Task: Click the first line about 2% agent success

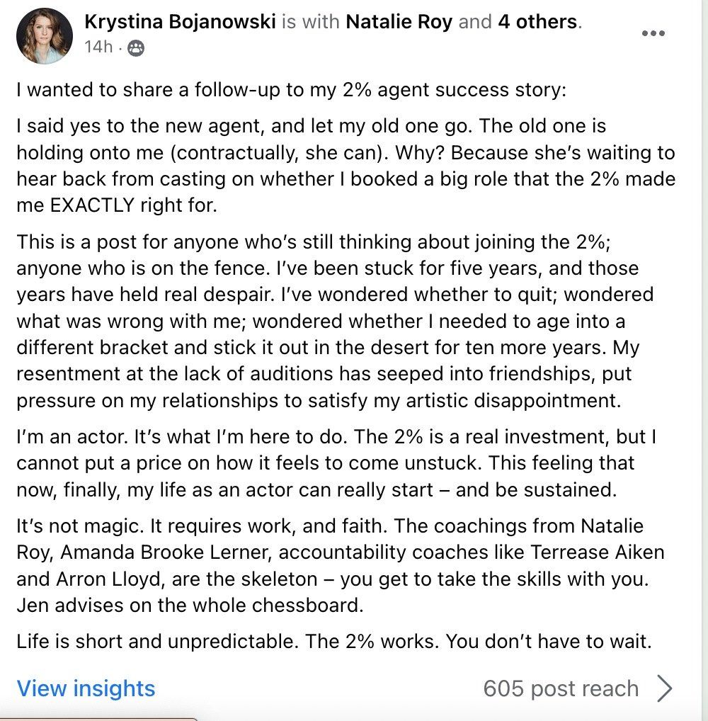Action: pos(292,90)
